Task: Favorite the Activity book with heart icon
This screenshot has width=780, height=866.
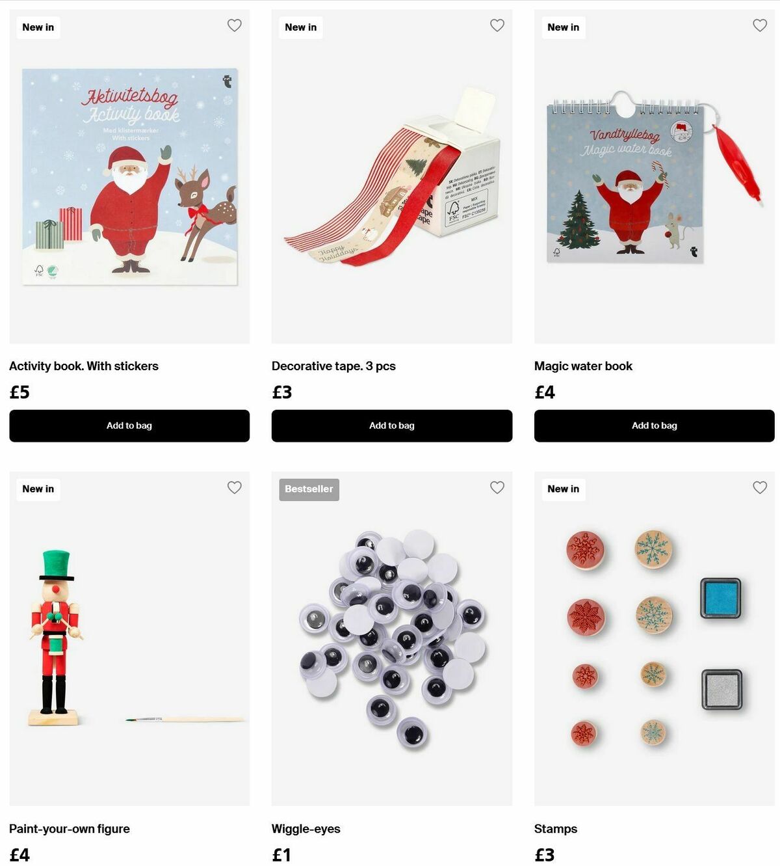Action: [234, 25]
